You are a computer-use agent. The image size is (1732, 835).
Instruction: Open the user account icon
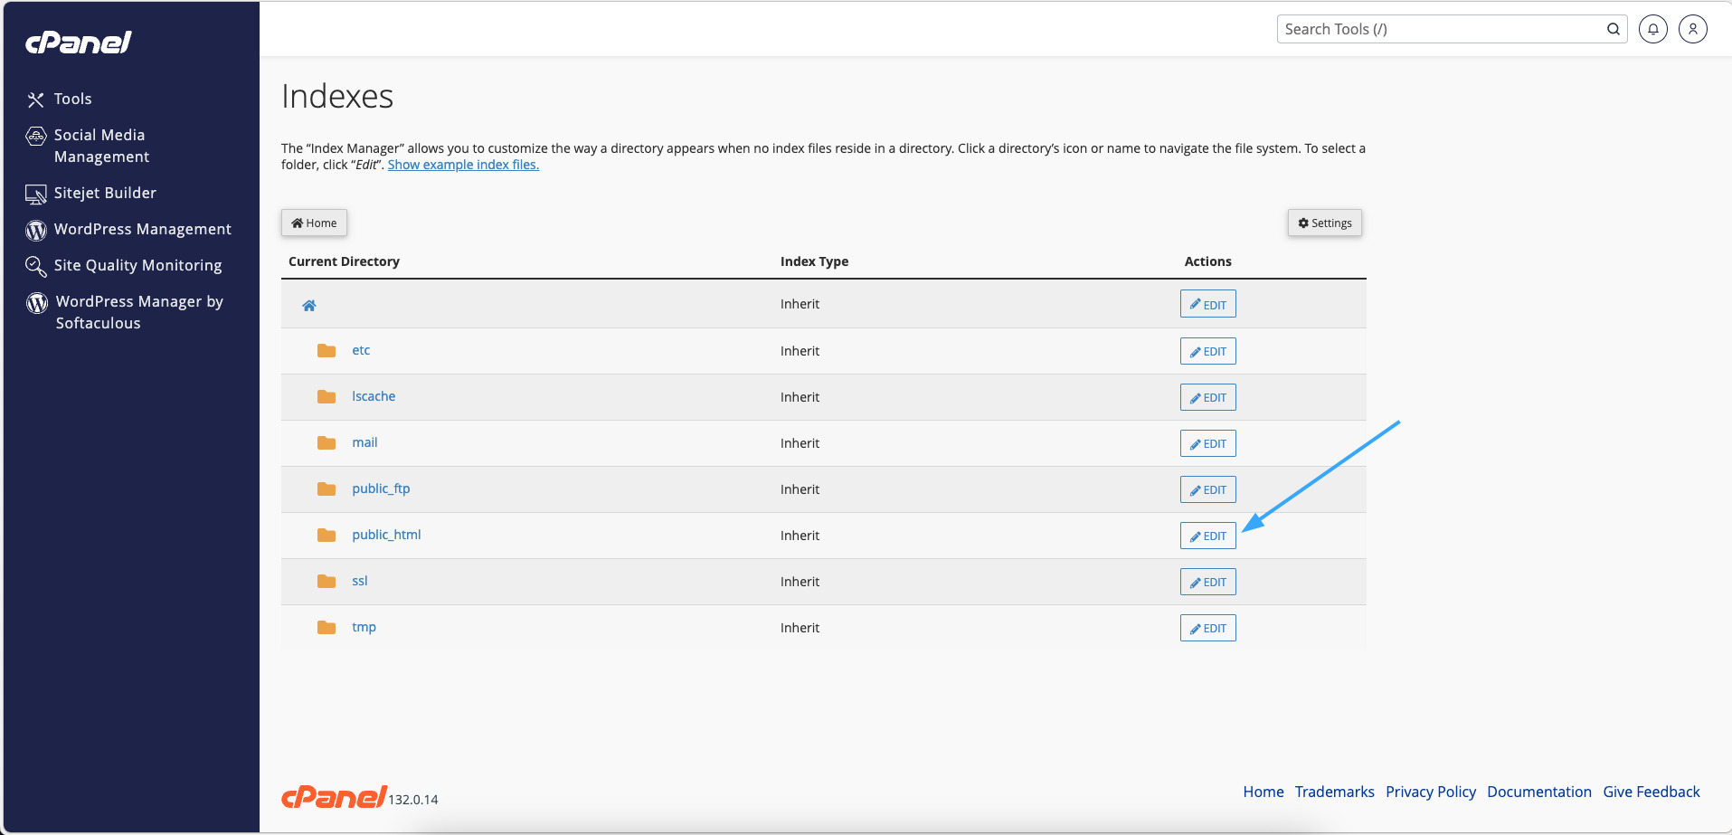pos(1692,29)
